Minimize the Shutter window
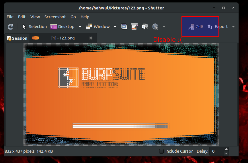The height and width of the screenshot is (163, 248). (214, 8)
